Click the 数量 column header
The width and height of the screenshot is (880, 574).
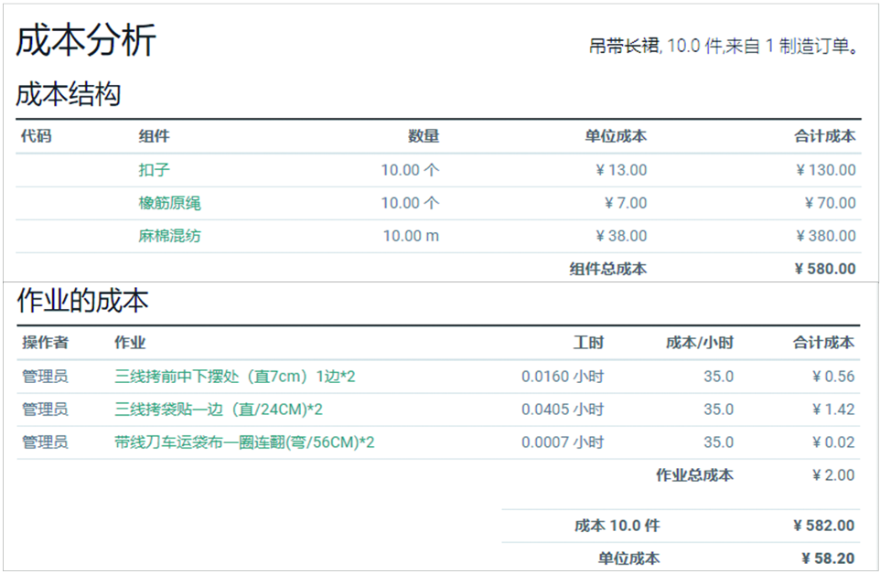pos(424,136)
